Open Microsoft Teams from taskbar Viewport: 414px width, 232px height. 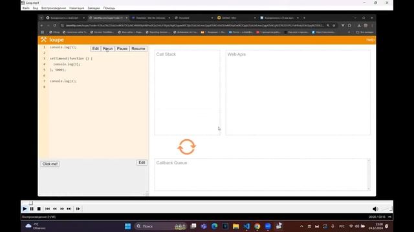point(204,226)
